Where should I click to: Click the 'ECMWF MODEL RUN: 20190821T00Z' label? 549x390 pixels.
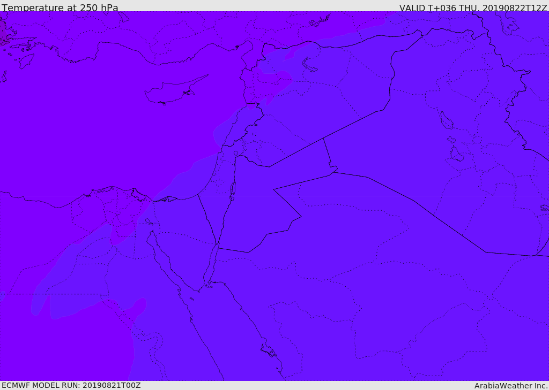(71, 385)
